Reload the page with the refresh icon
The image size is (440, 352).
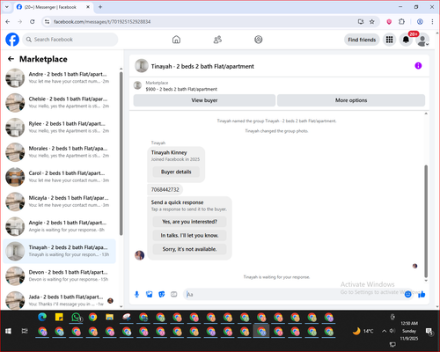(x=33, y=22)
